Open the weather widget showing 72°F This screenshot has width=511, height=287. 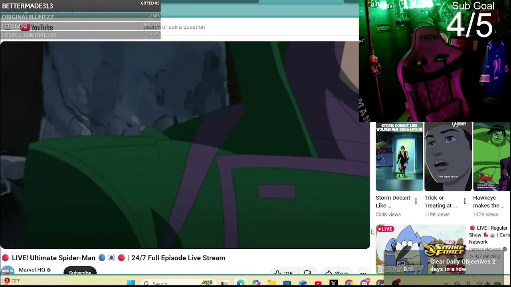coord(11,281)
